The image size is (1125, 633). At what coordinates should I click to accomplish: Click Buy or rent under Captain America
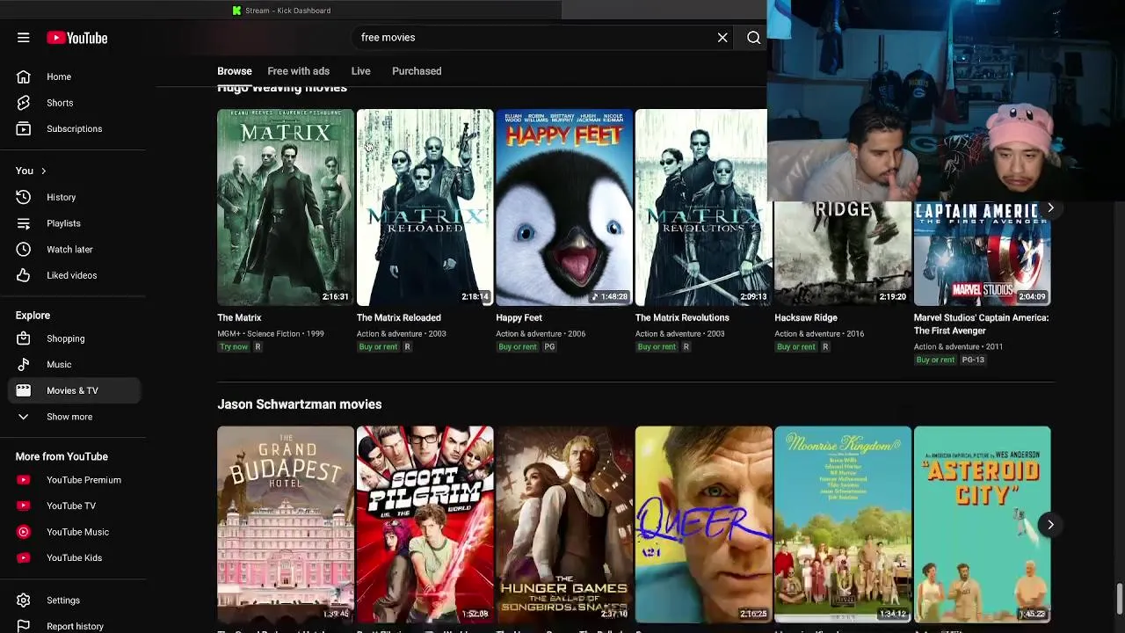click(x=935, y=360)
